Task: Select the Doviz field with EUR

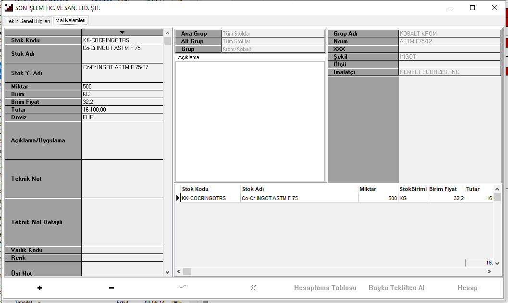Action: coord(122,117)
